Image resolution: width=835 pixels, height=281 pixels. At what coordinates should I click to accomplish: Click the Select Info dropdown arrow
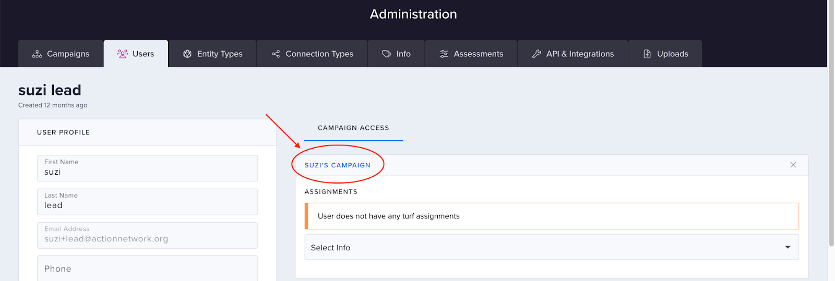[x=788, y=248]
